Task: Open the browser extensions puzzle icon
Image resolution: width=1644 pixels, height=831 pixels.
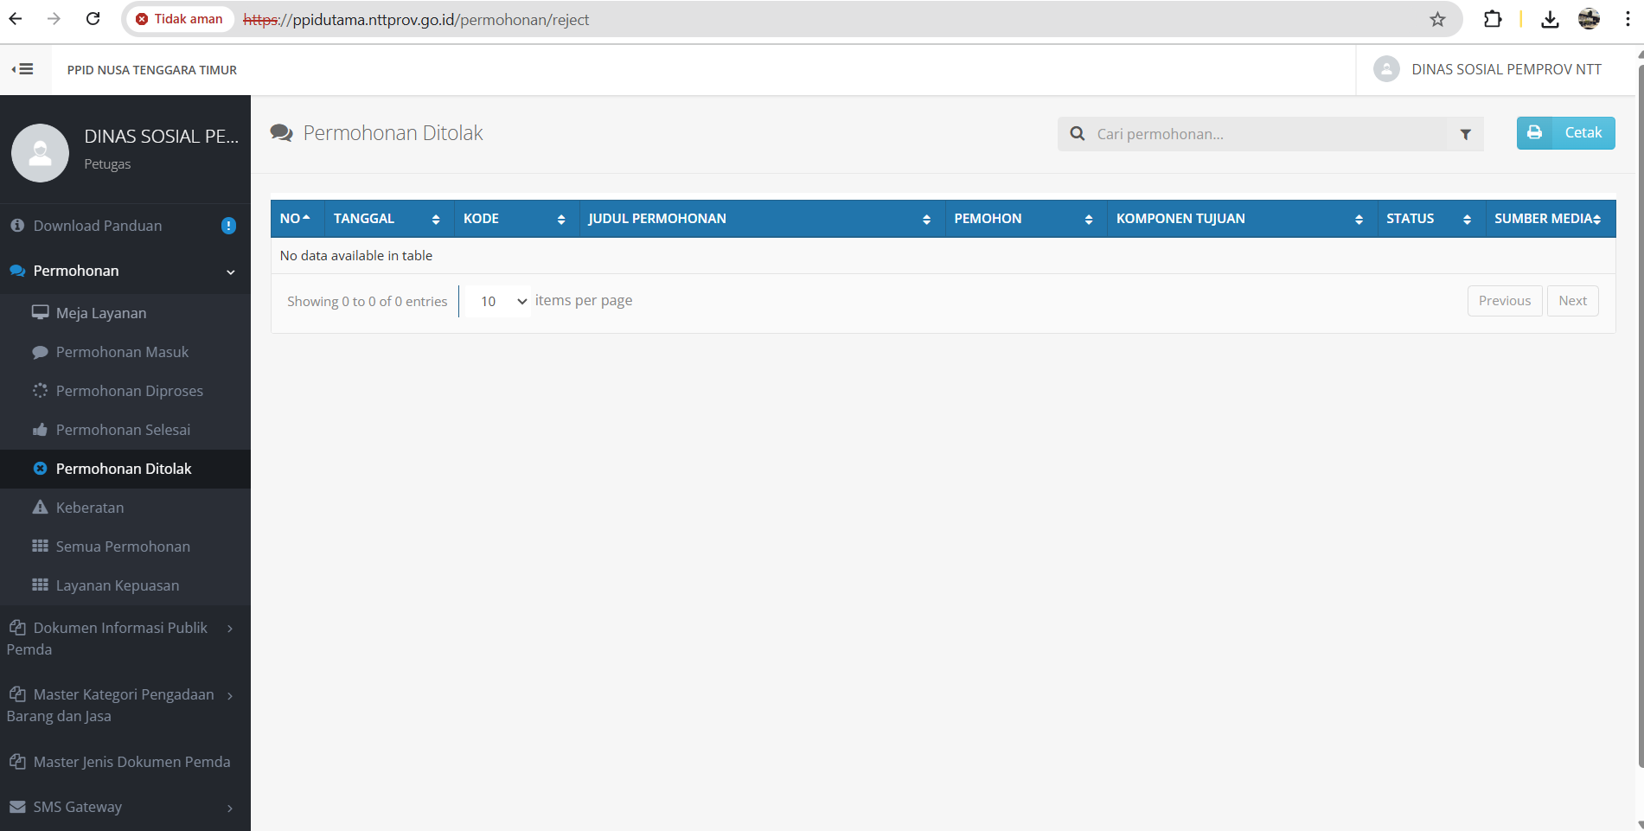Action: (x=1493, y=19)
